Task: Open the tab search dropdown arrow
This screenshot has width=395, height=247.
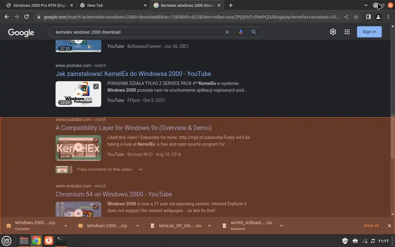Action: tap(366, 5)
